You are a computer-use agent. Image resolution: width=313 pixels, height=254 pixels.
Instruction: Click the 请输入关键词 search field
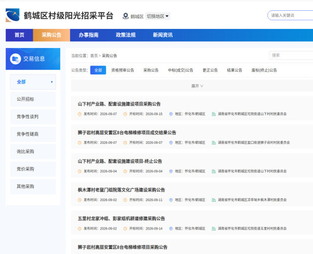click(290, 15)
